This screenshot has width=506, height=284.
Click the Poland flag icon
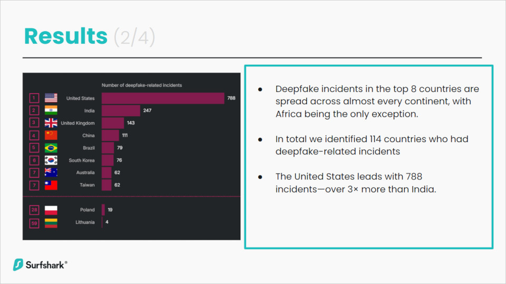(51, 210)
